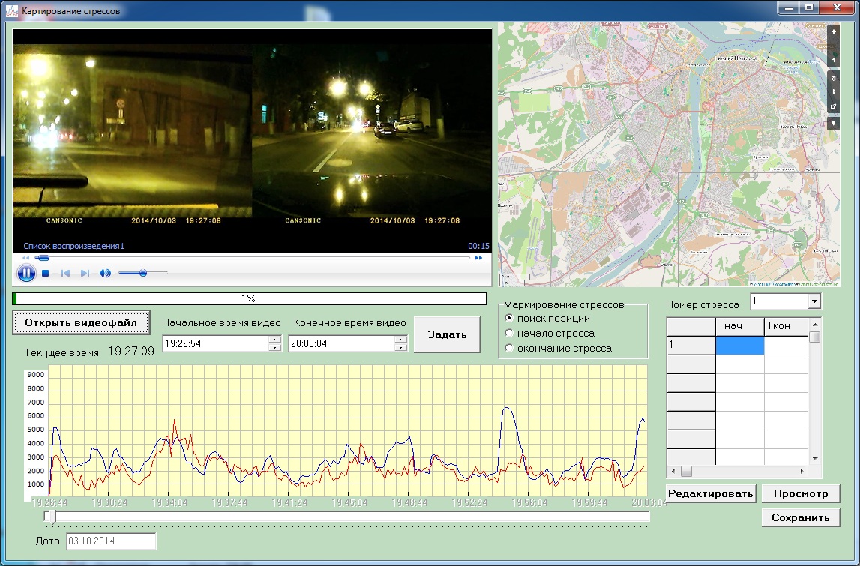The height and width of the screenshot is (566, 860).
Task: Mute the video player sound
Action: (105, 274)
